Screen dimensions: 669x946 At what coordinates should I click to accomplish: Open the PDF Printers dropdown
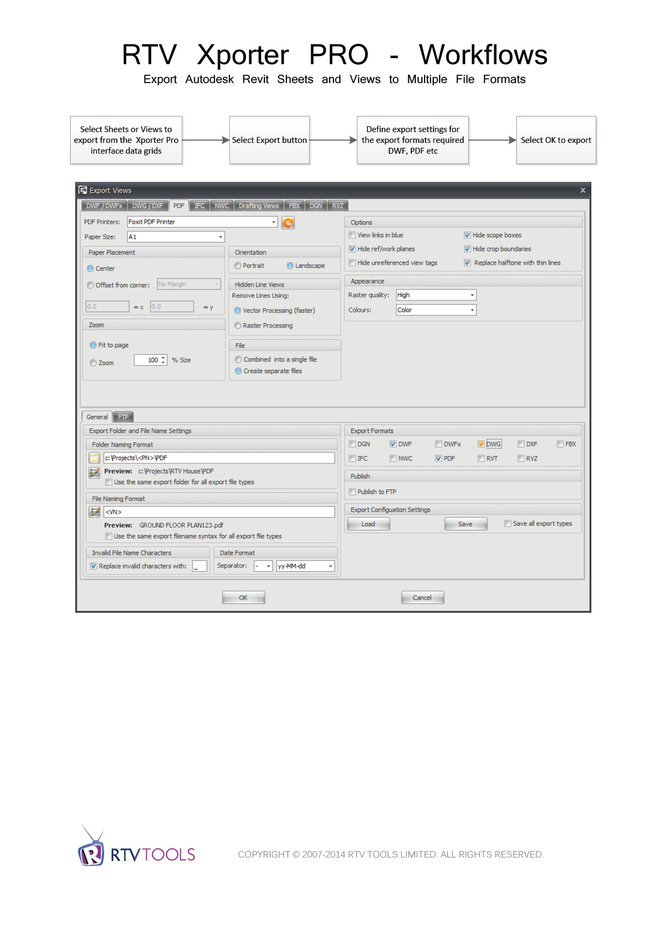[274, 222]
